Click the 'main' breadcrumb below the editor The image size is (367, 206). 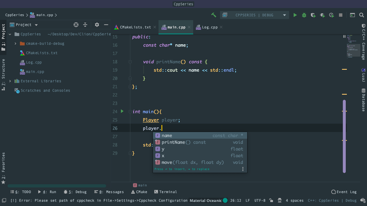pyautogui.click(x=140, y=185)
